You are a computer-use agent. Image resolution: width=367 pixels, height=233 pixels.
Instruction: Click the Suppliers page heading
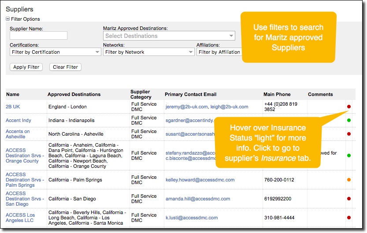[x=19, y=9]
